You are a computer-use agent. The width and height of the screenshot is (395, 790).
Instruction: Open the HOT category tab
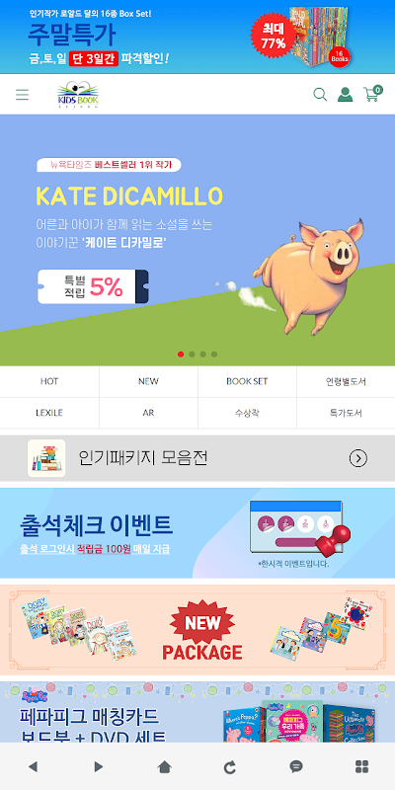(x=49, y=381)
